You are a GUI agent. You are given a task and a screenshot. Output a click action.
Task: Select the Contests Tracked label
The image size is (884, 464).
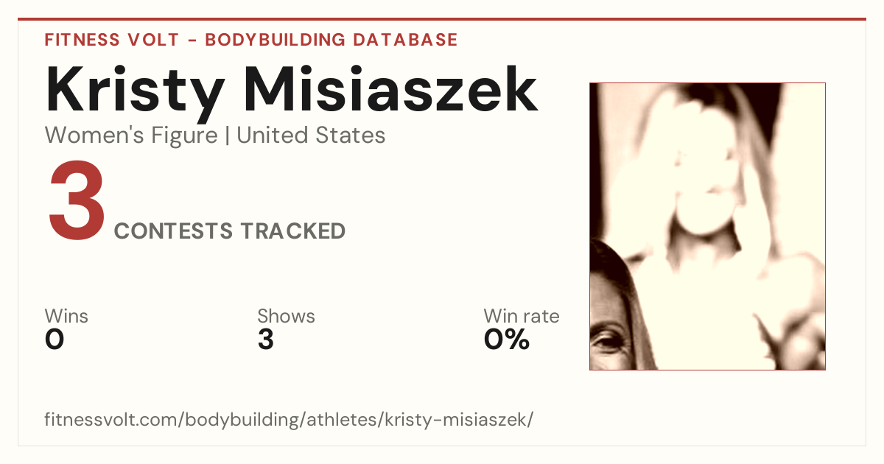pos(230,231)
